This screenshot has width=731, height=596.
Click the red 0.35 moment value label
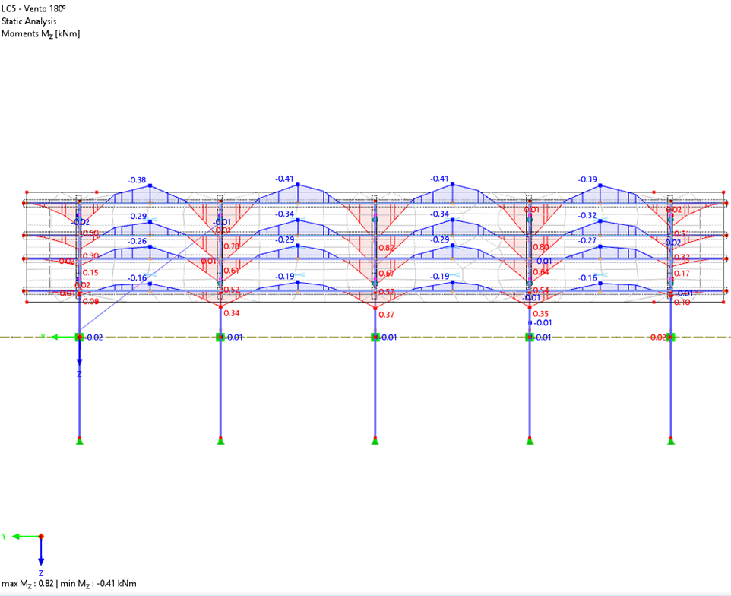point(541,314)
